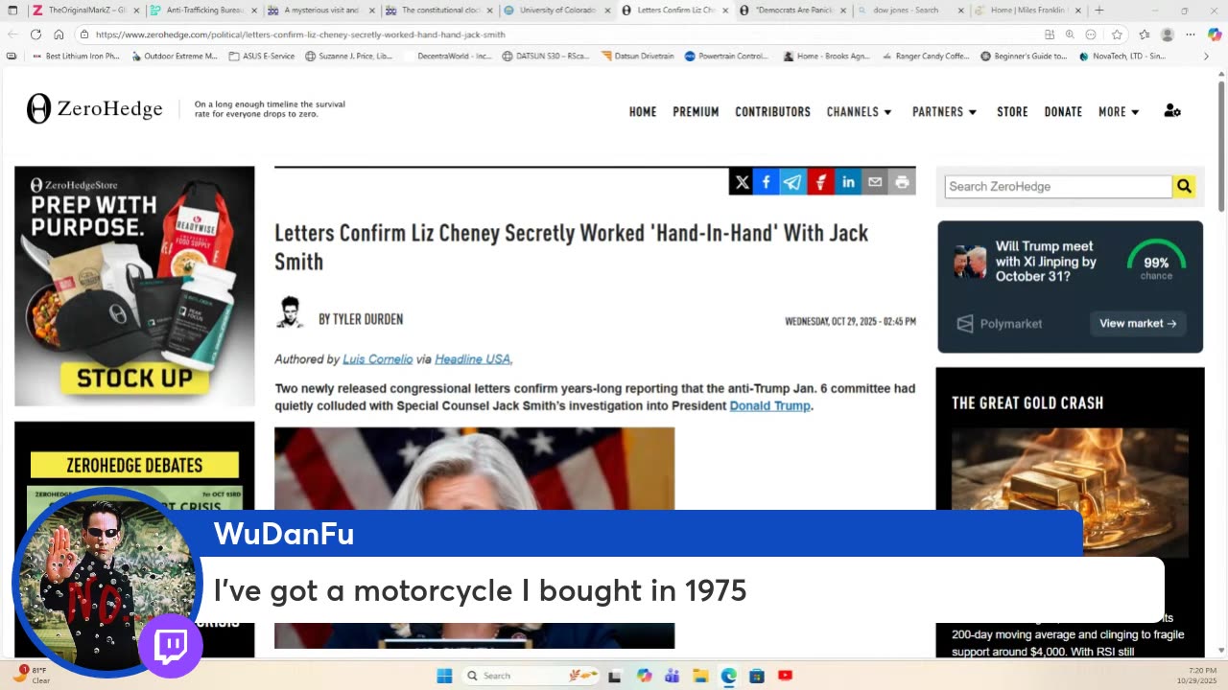Click the browser address bar URL
This screenshot has height=690, width=1228.
coord(300,34)
